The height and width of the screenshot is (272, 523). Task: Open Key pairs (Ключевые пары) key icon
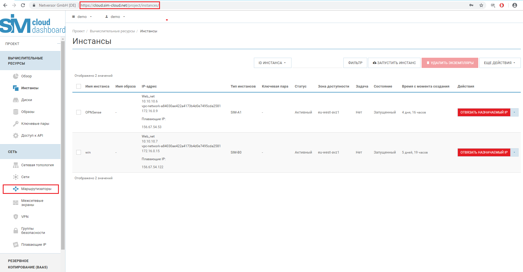click(16, 124)
